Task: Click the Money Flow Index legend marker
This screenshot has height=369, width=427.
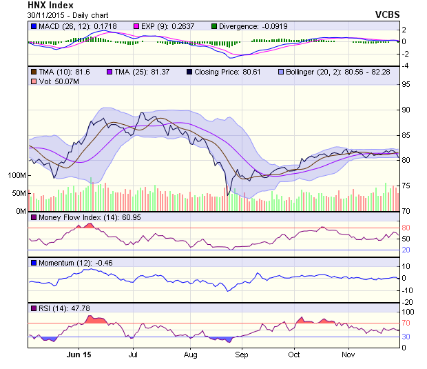Action: pos(34,218)
